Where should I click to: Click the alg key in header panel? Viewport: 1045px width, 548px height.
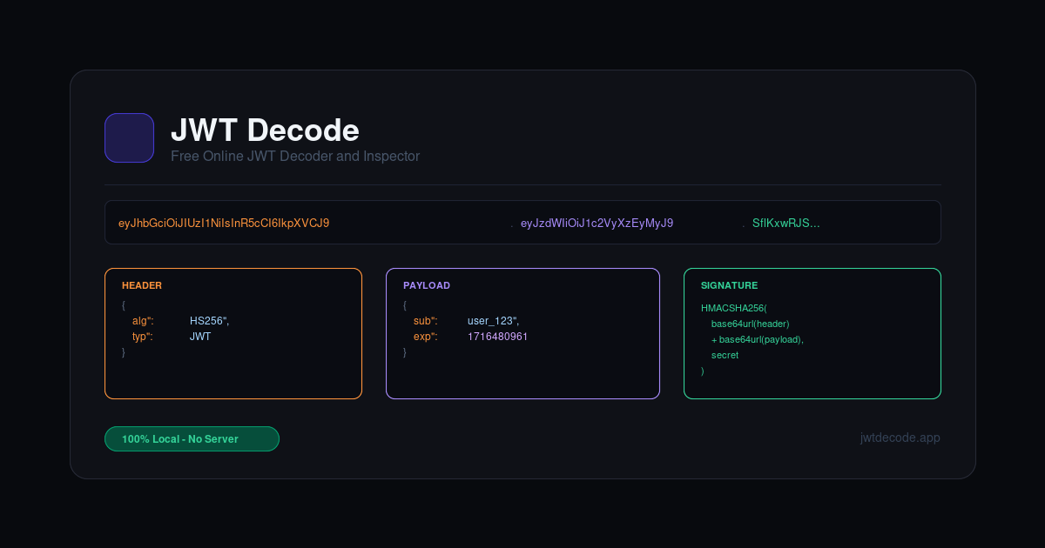point(143,321)
